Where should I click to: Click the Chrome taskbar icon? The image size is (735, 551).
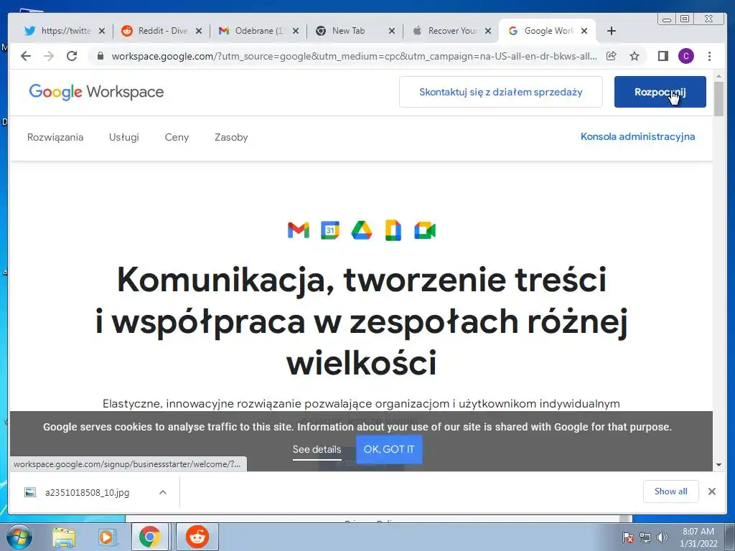(149, 537)
